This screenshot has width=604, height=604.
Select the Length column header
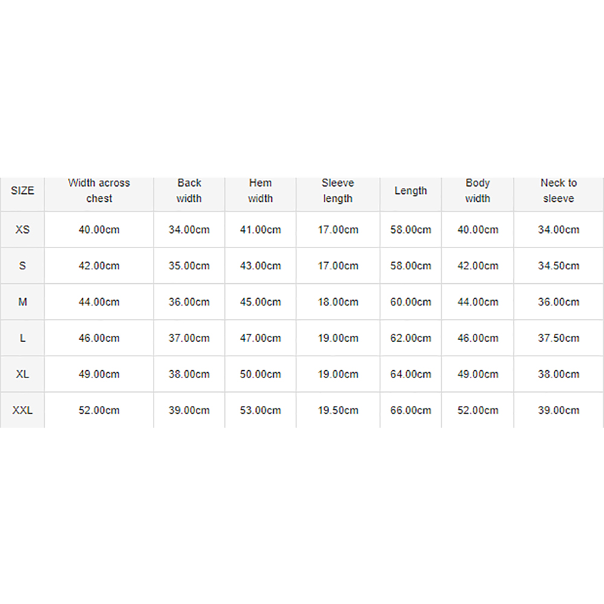[411, 191]
